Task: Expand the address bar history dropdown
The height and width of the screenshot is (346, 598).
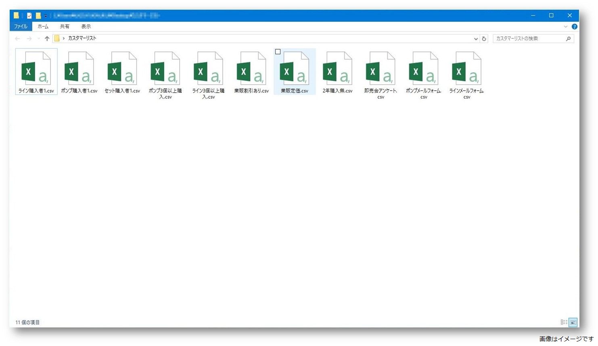Action: [476, 39]
